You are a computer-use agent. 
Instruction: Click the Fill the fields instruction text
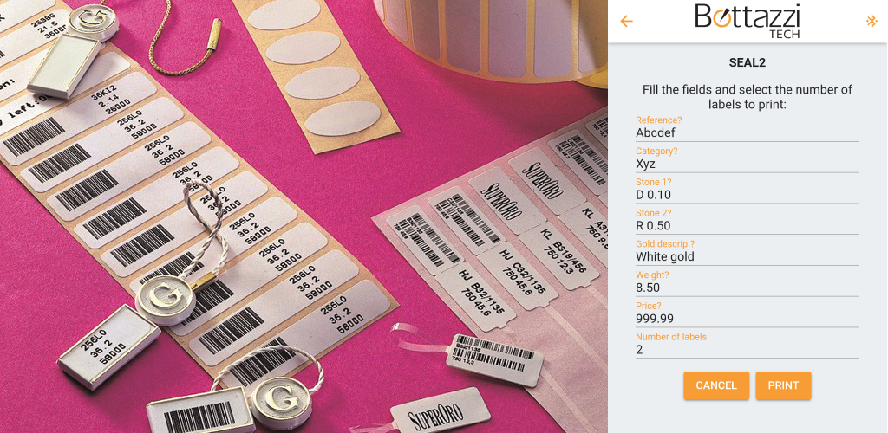pyautogui.click(x=747, y=97)
